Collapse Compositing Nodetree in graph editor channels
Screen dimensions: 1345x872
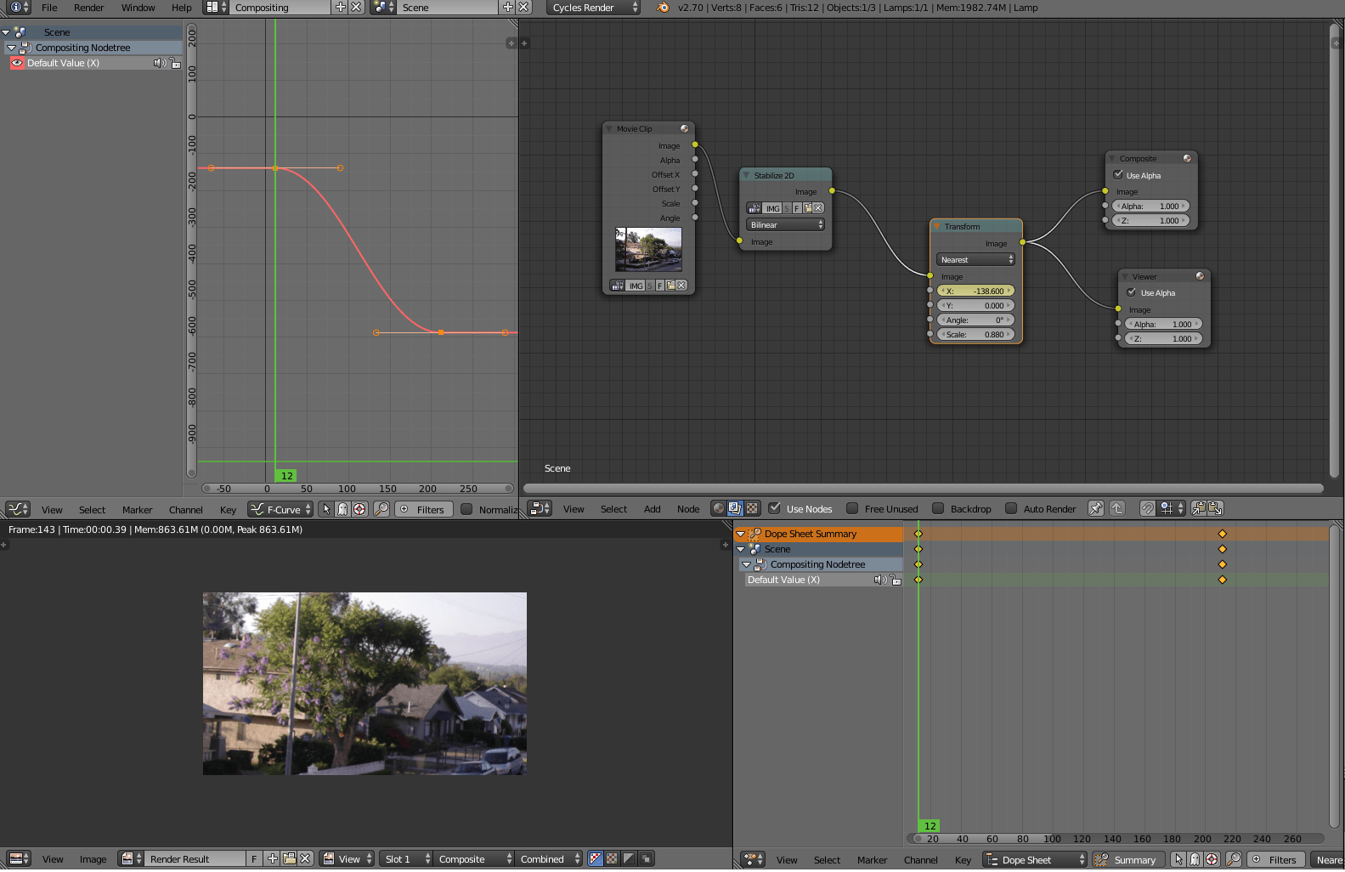tap(12, 48)
